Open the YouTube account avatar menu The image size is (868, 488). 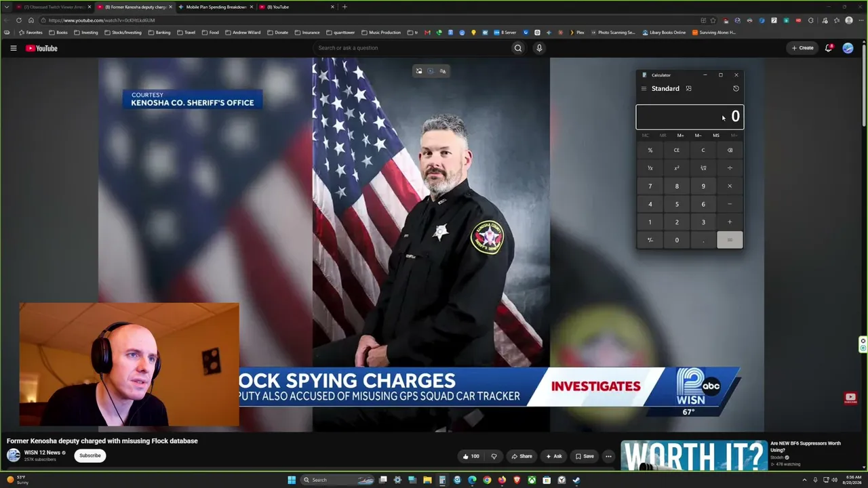(848, 48)
